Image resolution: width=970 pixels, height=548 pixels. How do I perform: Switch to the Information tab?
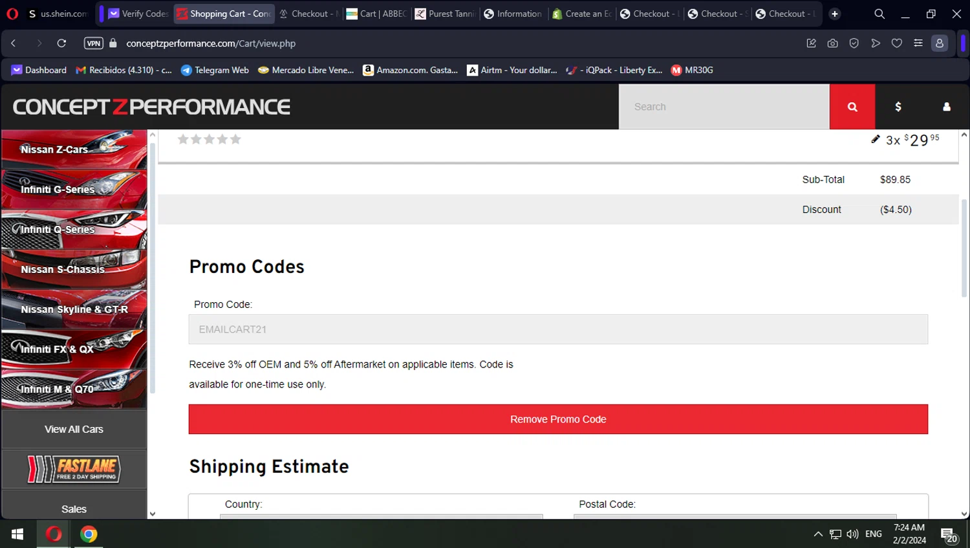pos(513,14)
